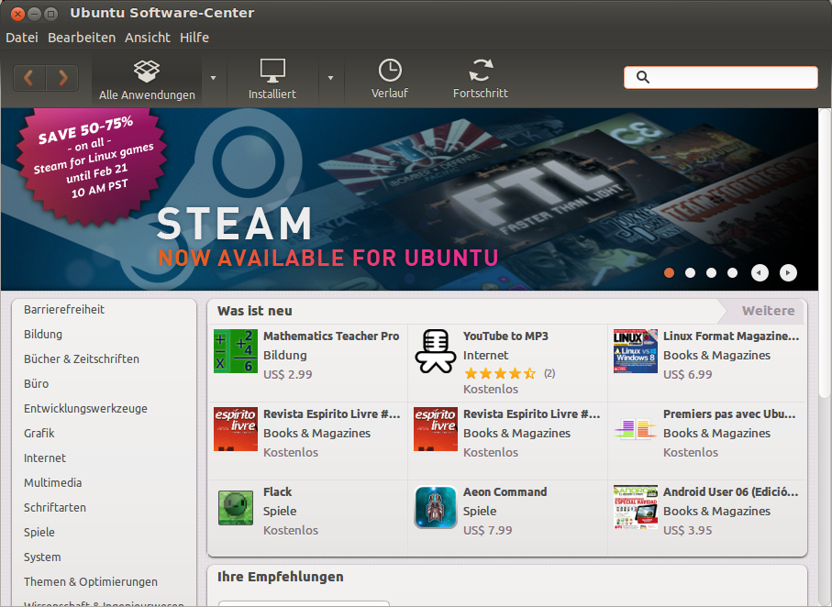Viewport: 832px width, 607px height.
Task: Go back with the left arrow button
Action: (29, 78)
